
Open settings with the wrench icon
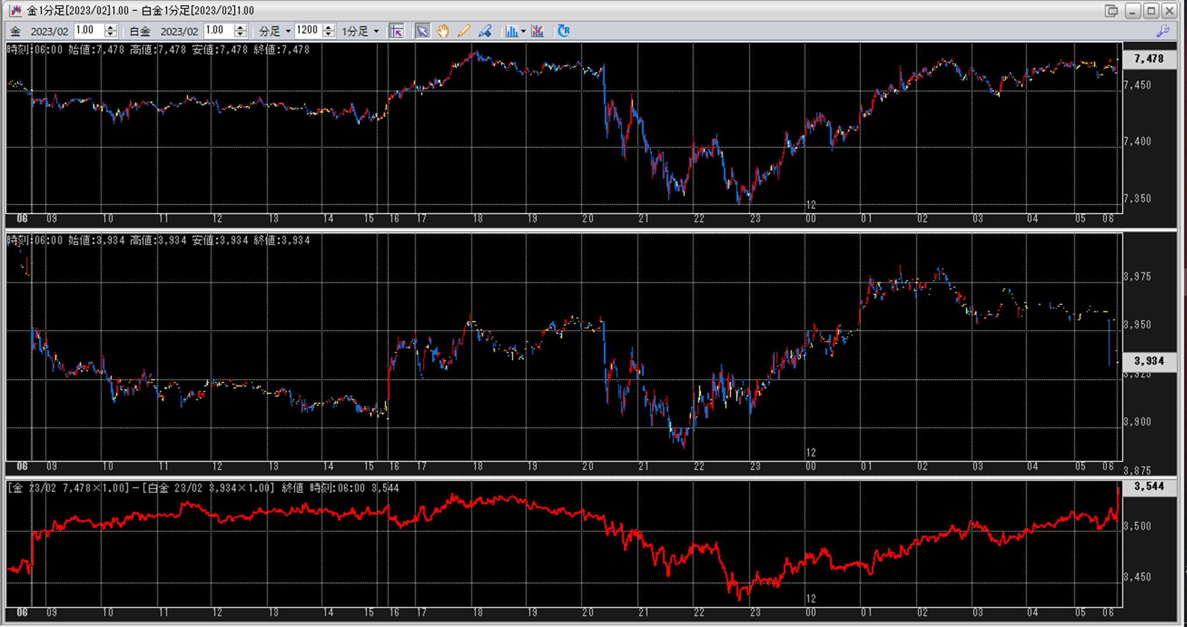click(x=1163, y=31)
